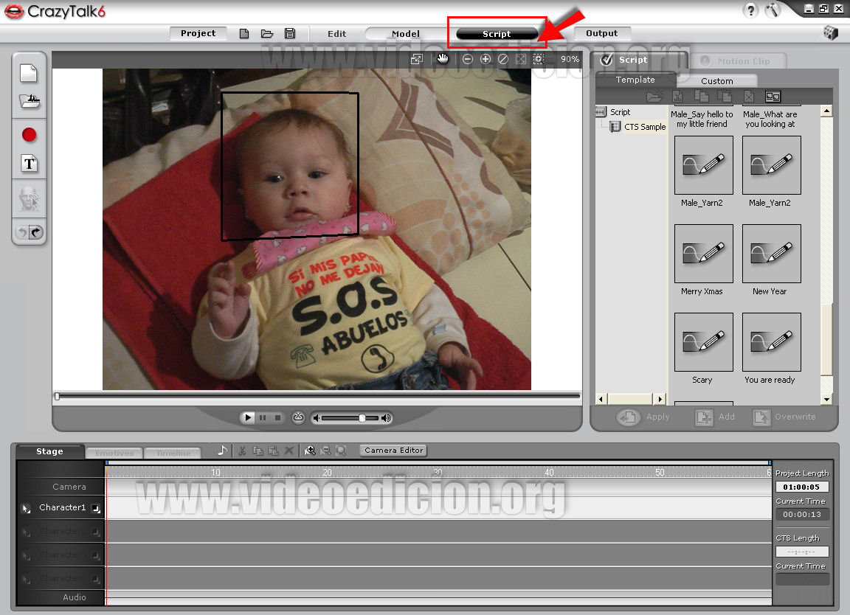Expand the Script tree root node
The image size is (850, 615).
pos(601,112)
